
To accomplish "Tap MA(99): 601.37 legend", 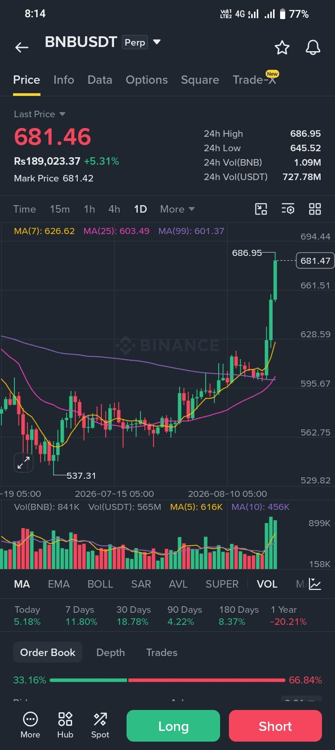I will coord(191,231).
